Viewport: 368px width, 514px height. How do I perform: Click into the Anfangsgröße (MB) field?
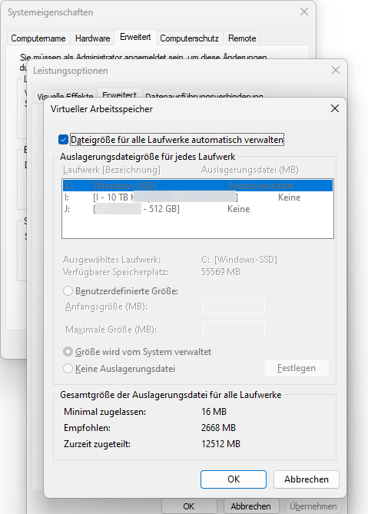click(x=234, y=306)
